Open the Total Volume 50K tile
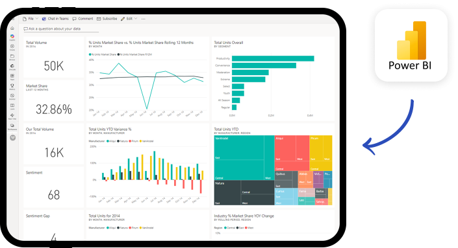Viewport: 458px width, 248px height. coord(53,57)
